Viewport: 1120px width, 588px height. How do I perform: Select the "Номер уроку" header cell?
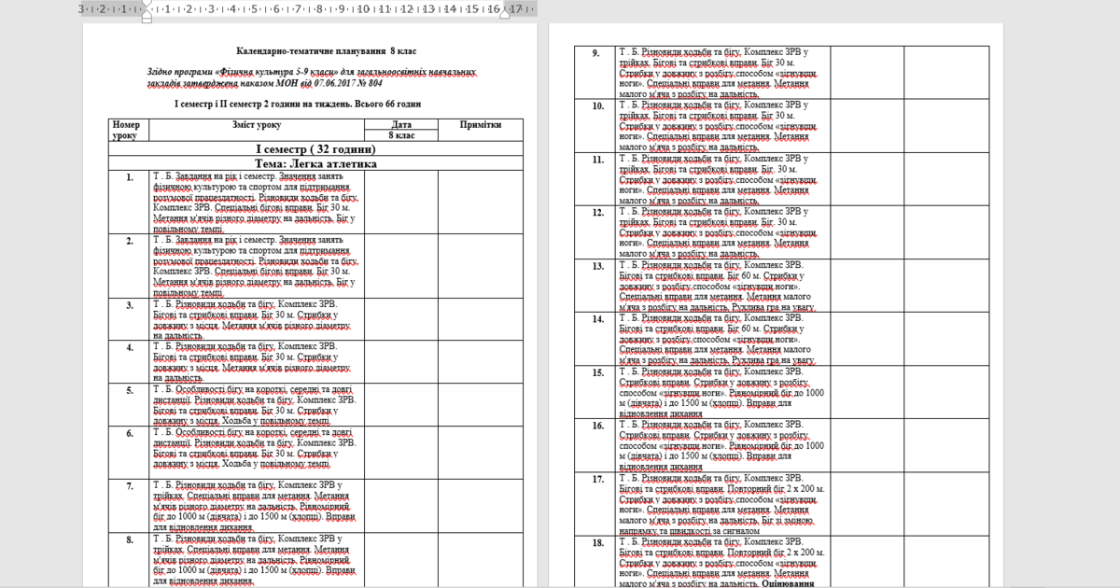point(126,130)
